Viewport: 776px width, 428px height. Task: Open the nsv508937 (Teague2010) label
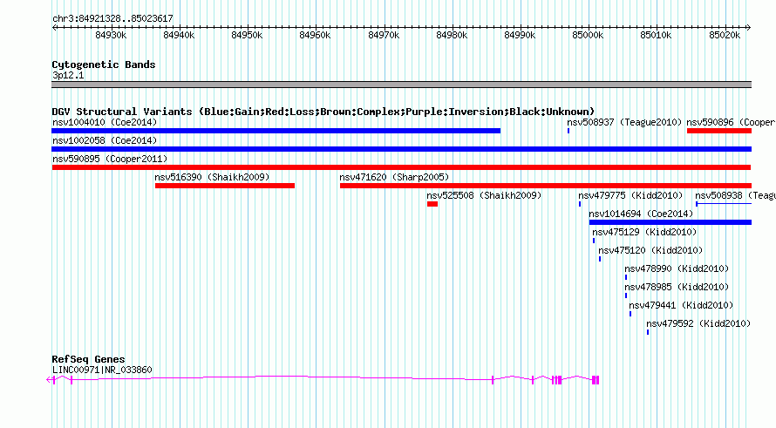pos(624,122)
